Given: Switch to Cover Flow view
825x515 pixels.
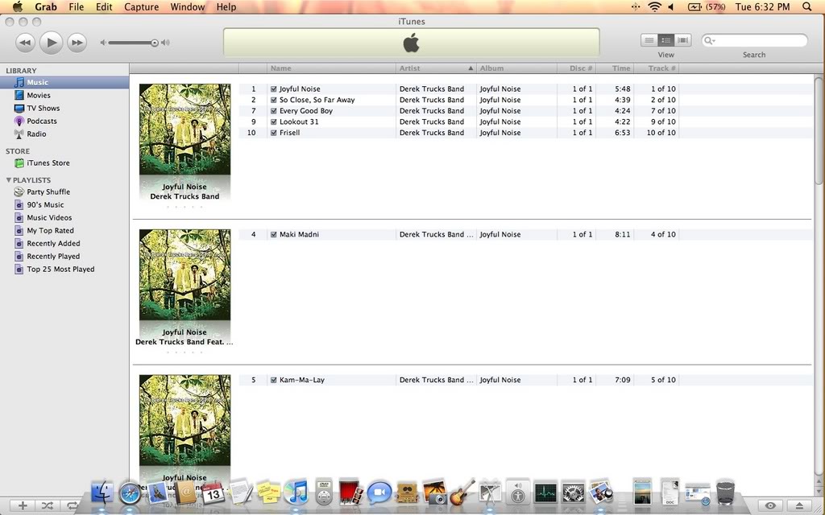Looking at the screenshot, I should (683, 40).
